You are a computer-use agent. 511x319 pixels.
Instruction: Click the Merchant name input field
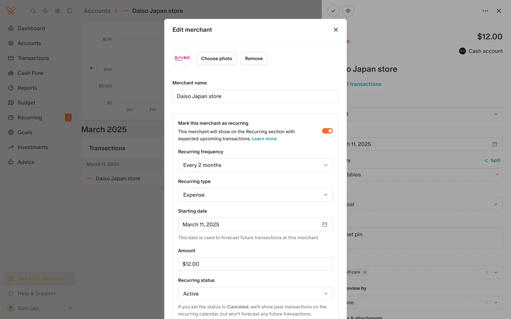255,96
